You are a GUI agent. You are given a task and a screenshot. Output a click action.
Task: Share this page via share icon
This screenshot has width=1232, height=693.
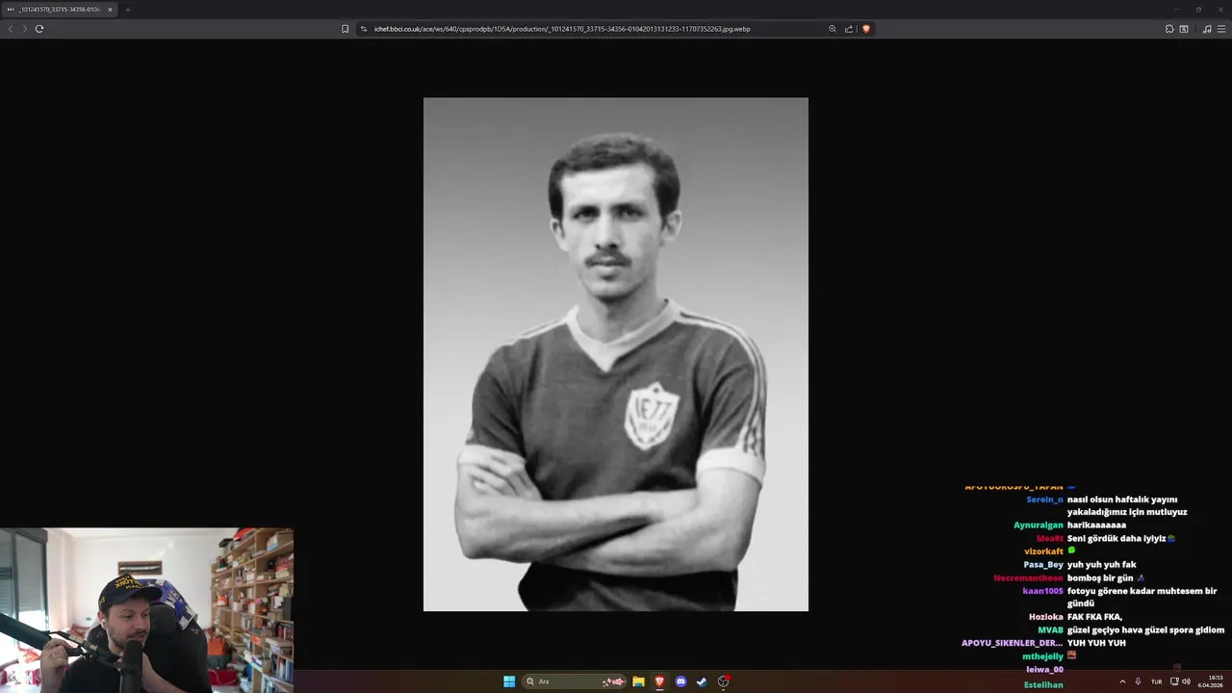click(849, 29)
